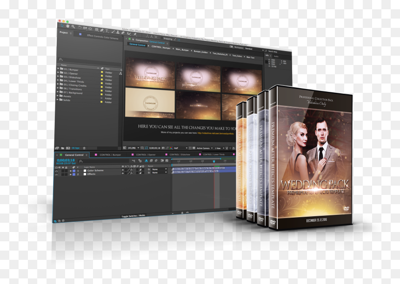Expand the 05.| Closing Credits folder

pyautogui.click(x=59, y=84)
